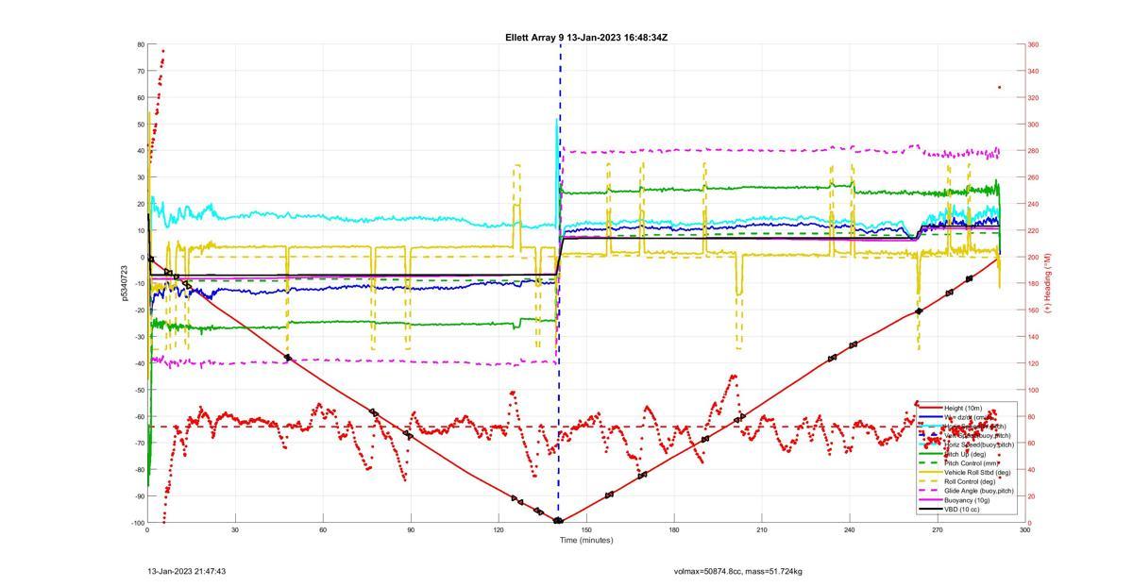Screen dimensions: 1133x587
Task: Click the 'volmax=50874.8cc, mass=51.724kg' footer text
Action: pyautogui.click(x=737, y=571)
